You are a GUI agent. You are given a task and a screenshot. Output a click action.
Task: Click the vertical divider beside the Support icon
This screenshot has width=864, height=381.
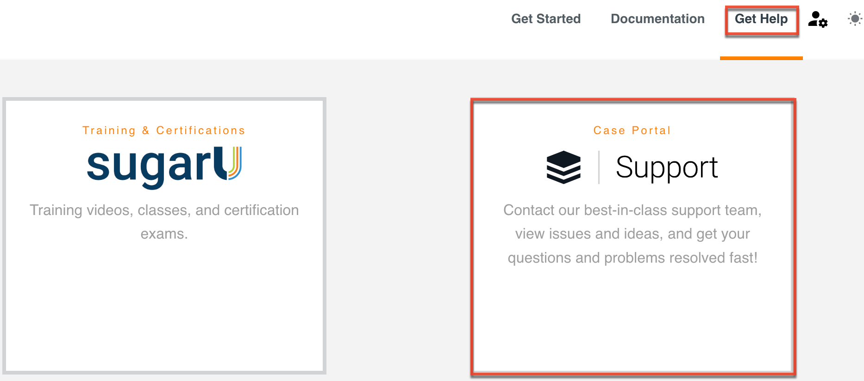pyautogui.click(x=599, y=167)
